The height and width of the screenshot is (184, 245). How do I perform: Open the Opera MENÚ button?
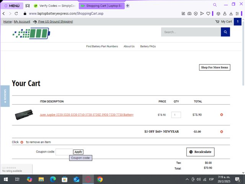(x=12, y=6)
